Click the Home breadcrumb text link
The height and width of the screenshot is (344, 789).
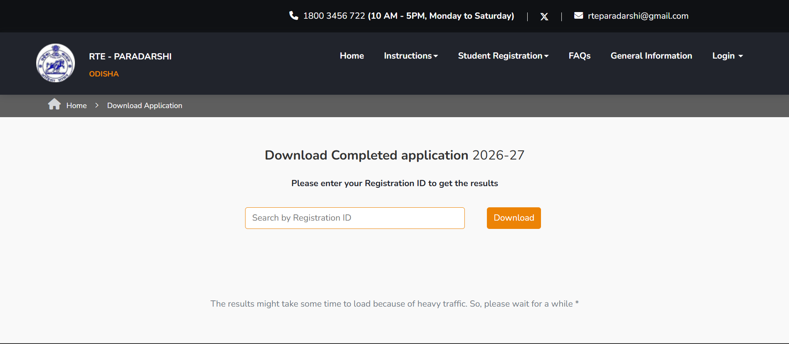tap(77, 106)
